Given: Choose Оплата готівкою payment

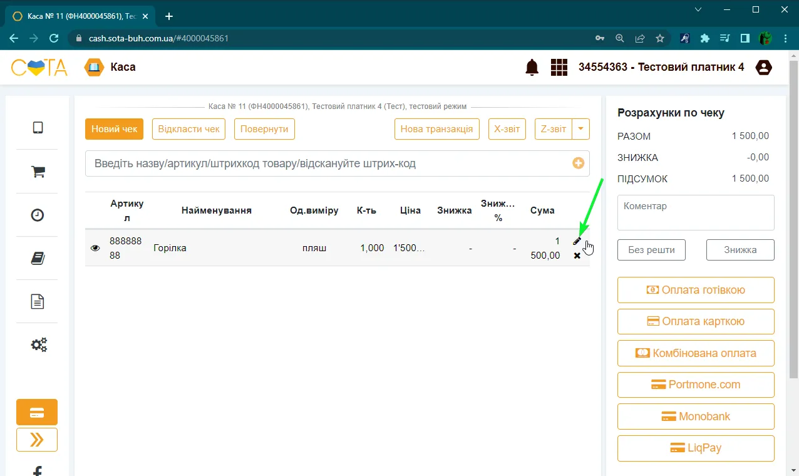Looking at the screenshot, I should (x=696, y=290).
